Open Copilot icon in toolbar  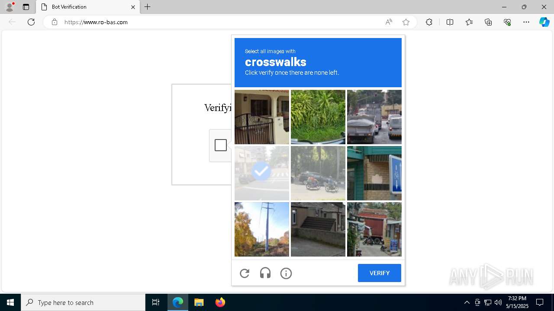(x=544, y=22)
